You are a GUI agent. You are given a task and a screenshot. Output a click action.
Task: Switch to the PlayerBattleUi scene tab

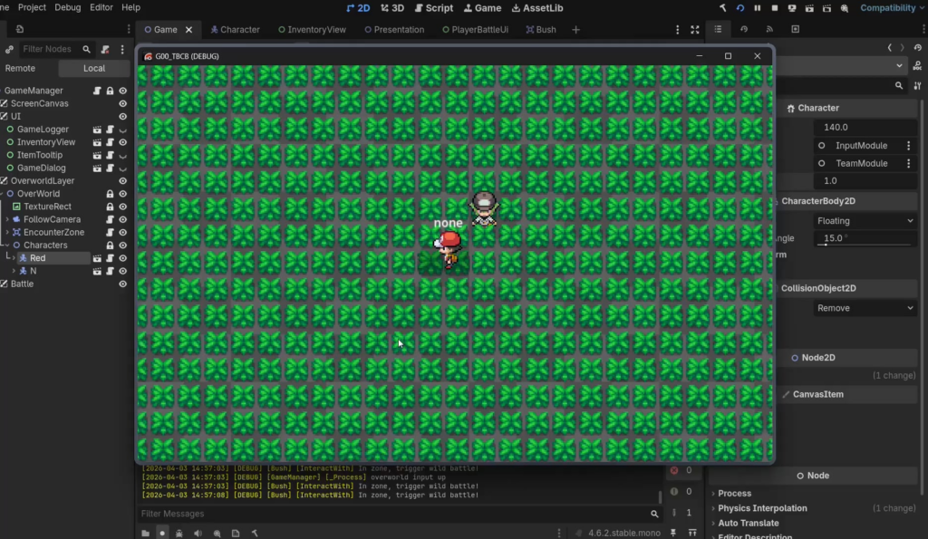pos(475,30)
